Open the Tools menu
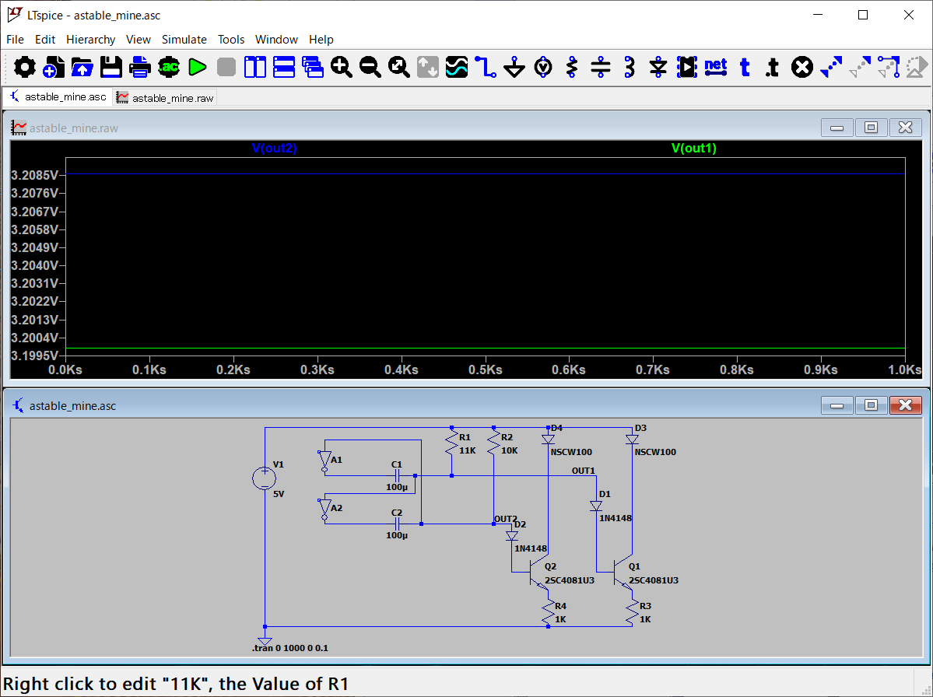Viewport: 933px width, 697px height. (230, 40)
